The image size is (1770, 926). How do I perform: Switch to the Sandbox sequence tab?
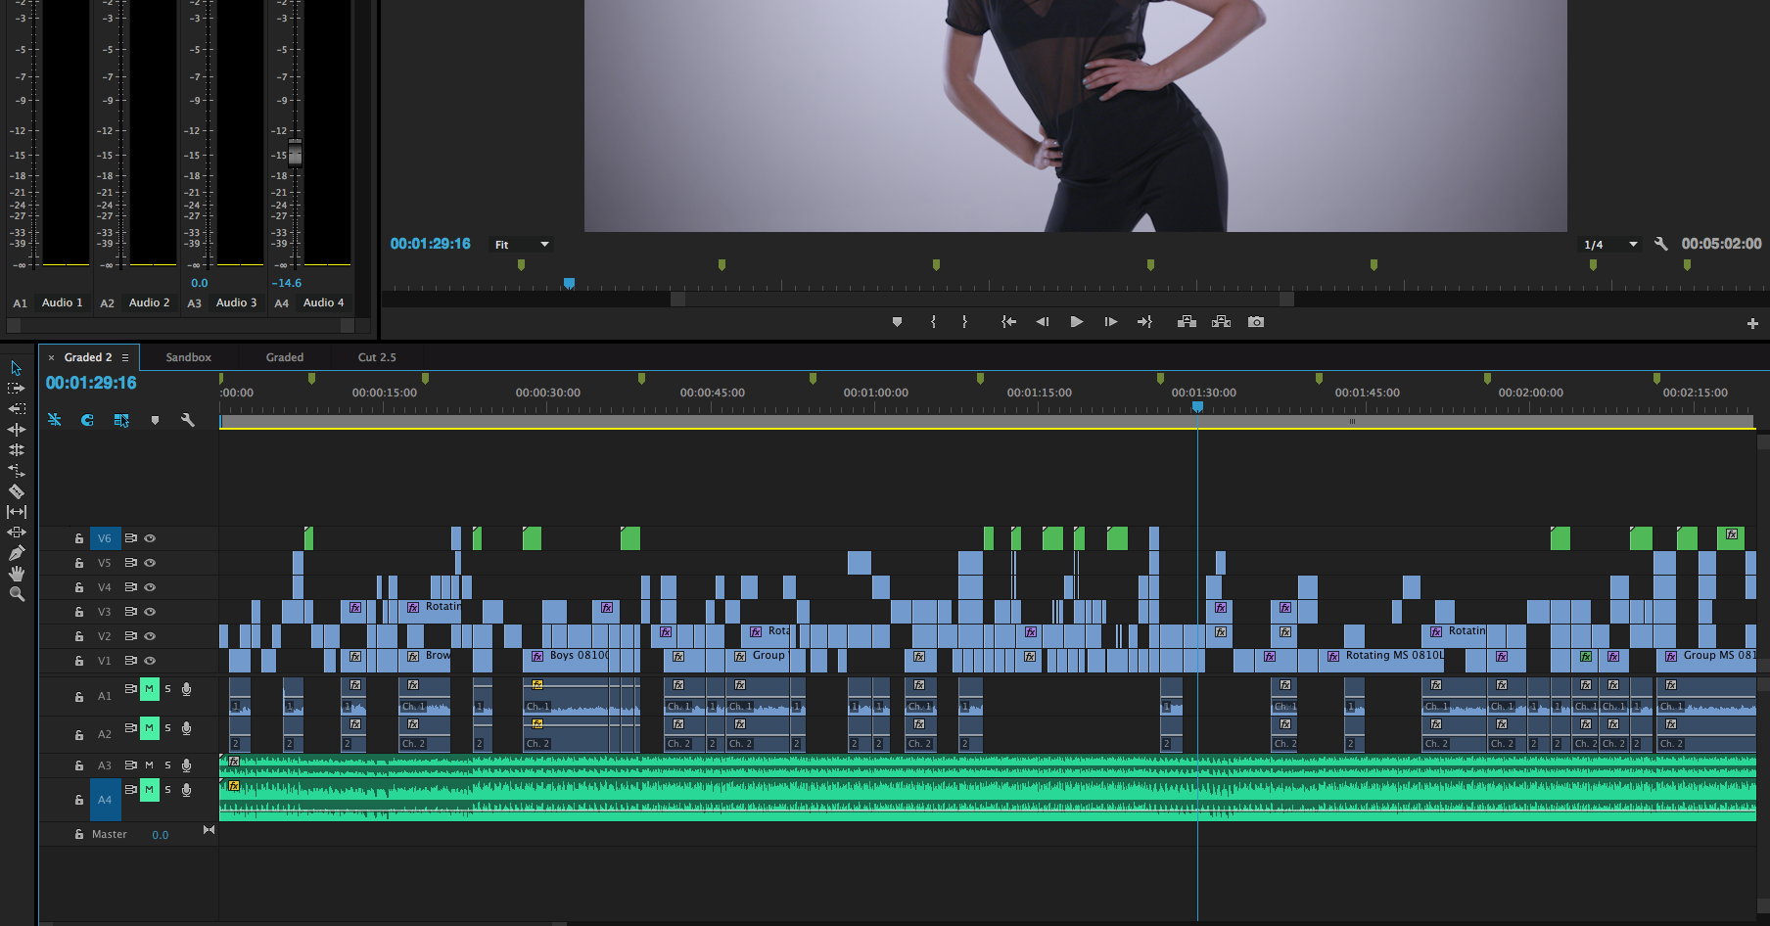tap(188, 357)
